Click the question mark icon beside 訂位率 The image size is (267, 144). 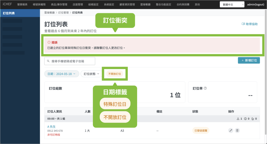pos(205,88)
